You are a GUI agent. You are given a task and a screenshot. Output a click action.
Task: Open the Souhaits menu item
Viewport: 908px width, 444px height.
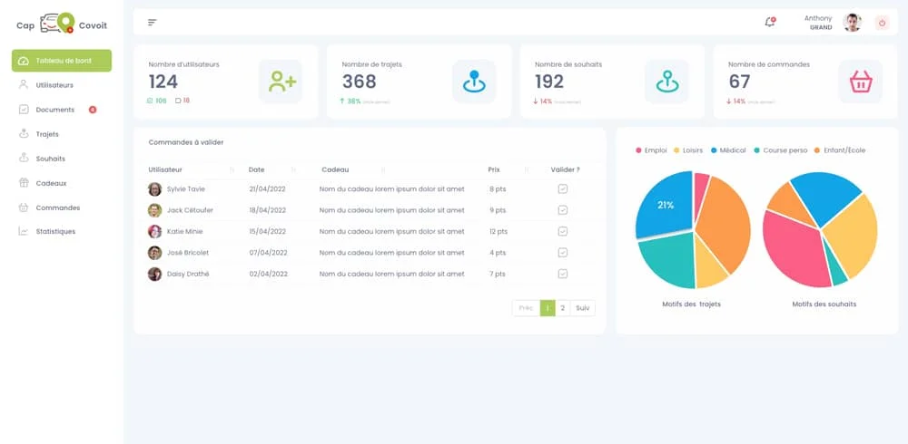pos(50,159)
